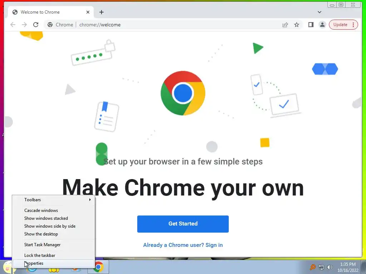The image size is (366, 274).
Task: Click the large Chrome logo
Action: click(183, 93)
